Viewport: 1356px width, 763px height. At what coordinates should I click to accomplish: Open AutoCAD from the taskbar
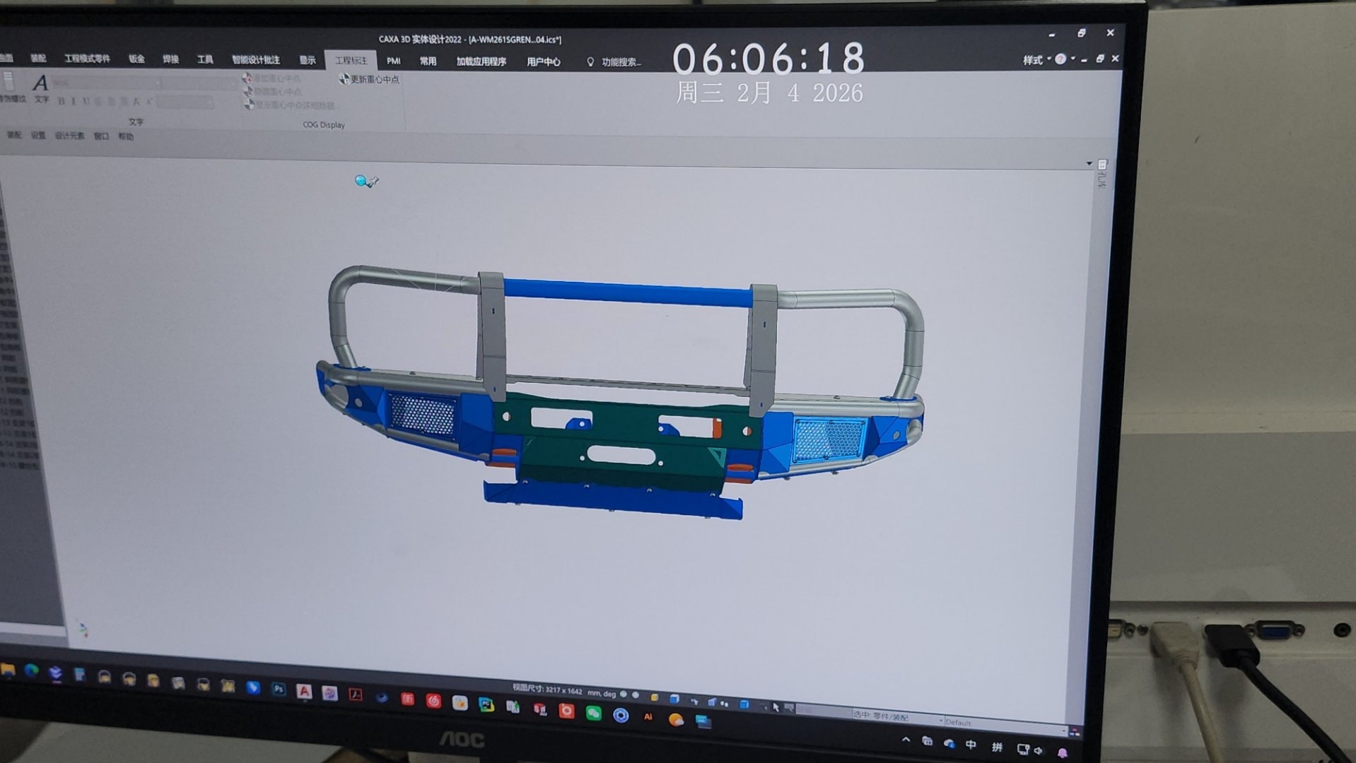point(304,692)
